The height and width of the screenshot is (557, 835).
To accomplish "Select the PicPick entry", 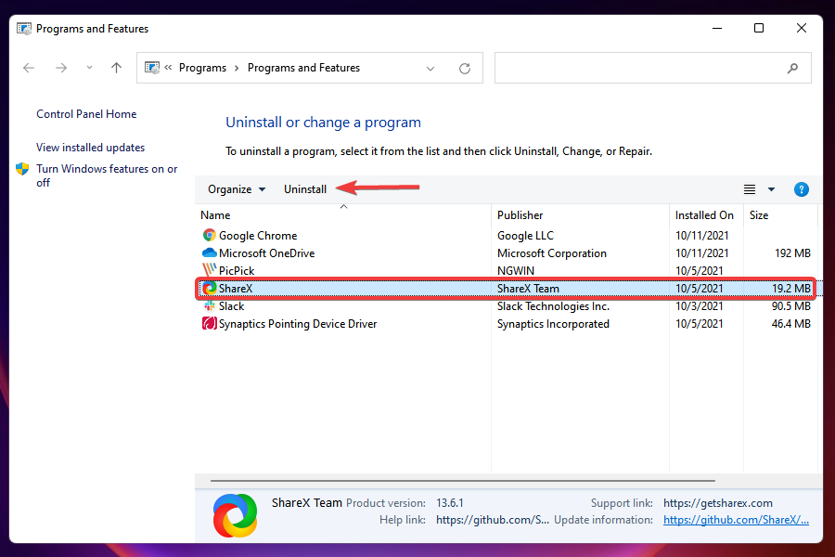I will click(x=237, y=270).
